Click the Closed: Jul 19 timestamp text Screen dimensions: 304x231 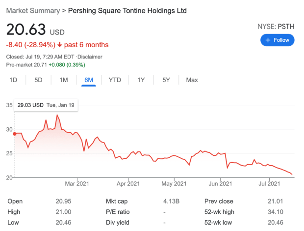[40, 57]
